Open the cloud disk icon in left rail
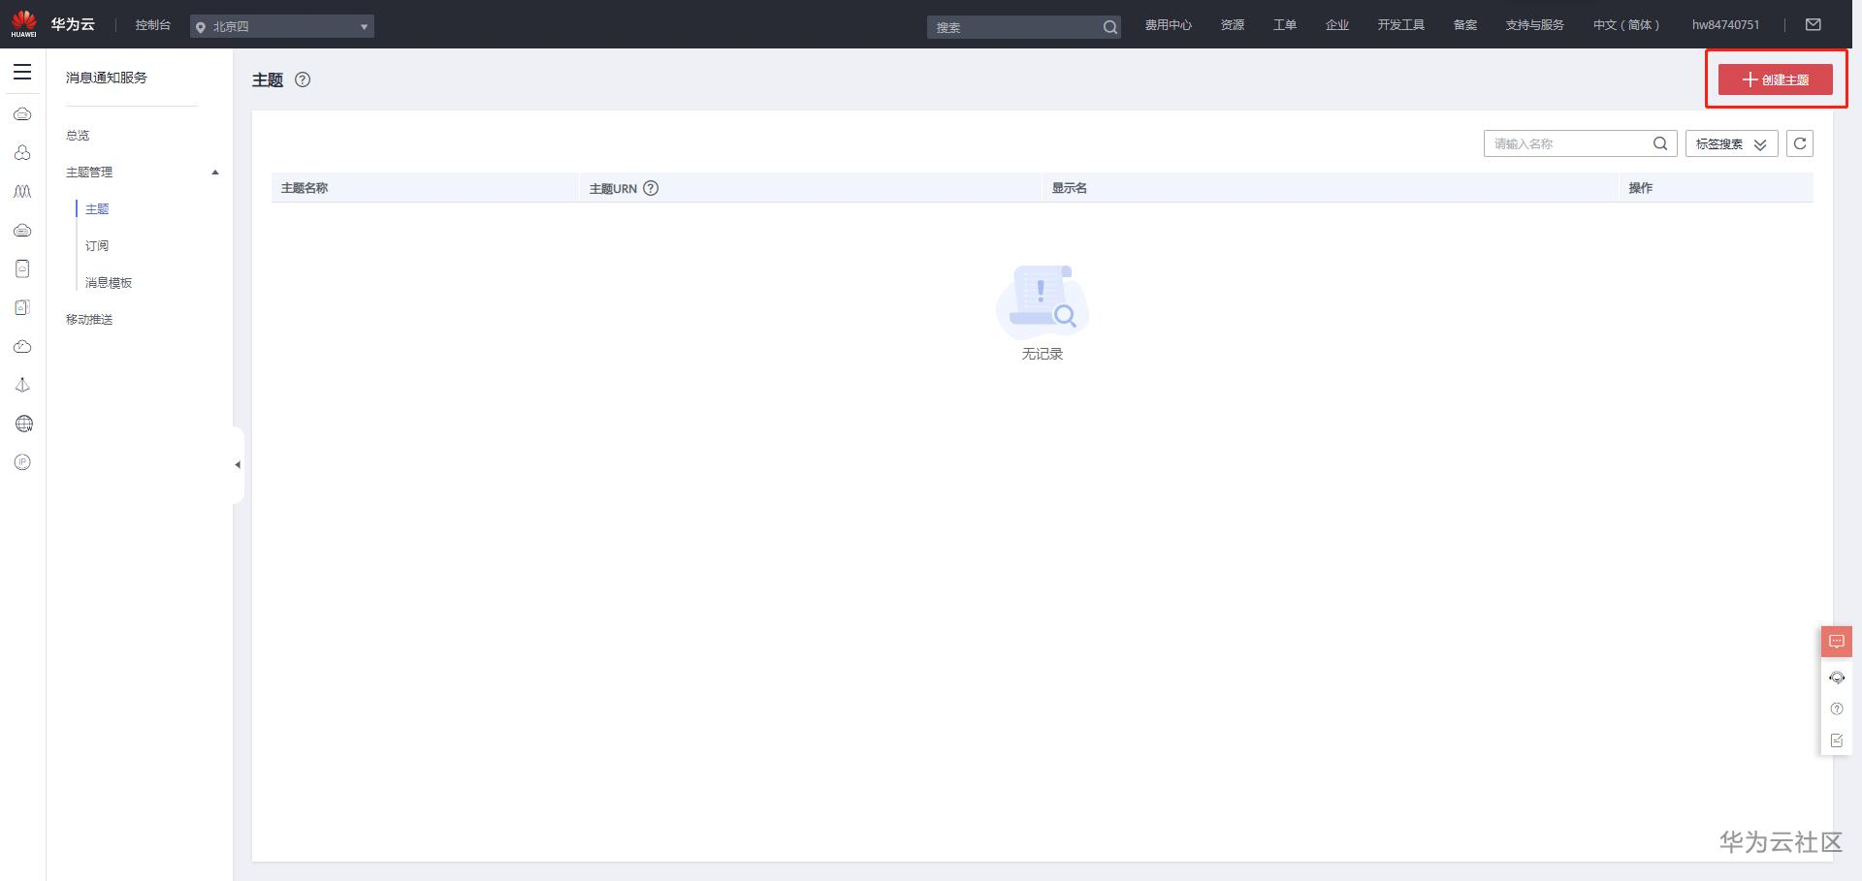1862x881 pixels. click(22, 231)
